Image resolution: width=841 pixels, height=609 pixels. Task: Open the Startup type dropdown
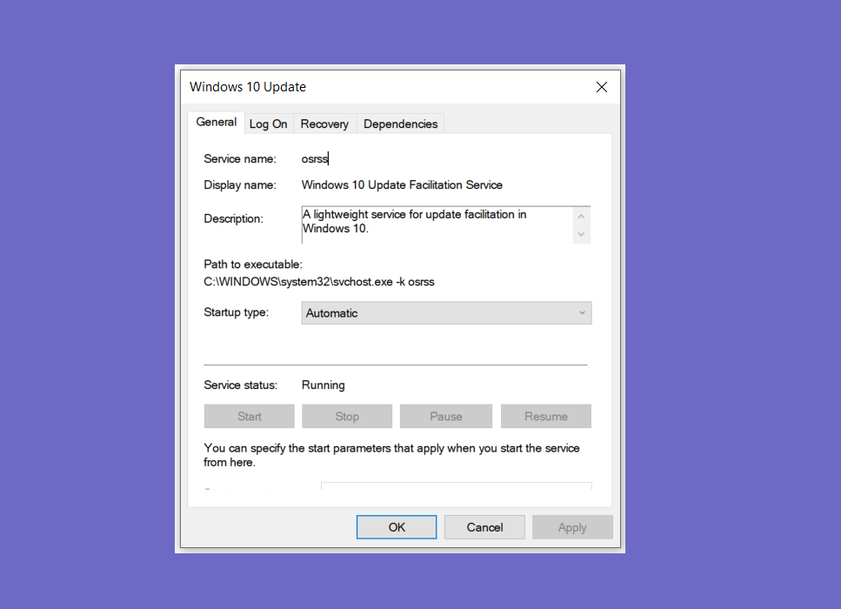coord(446,313)
